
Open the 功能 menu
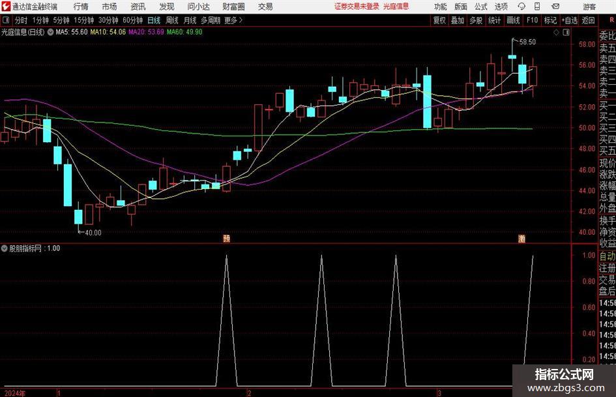441,7
